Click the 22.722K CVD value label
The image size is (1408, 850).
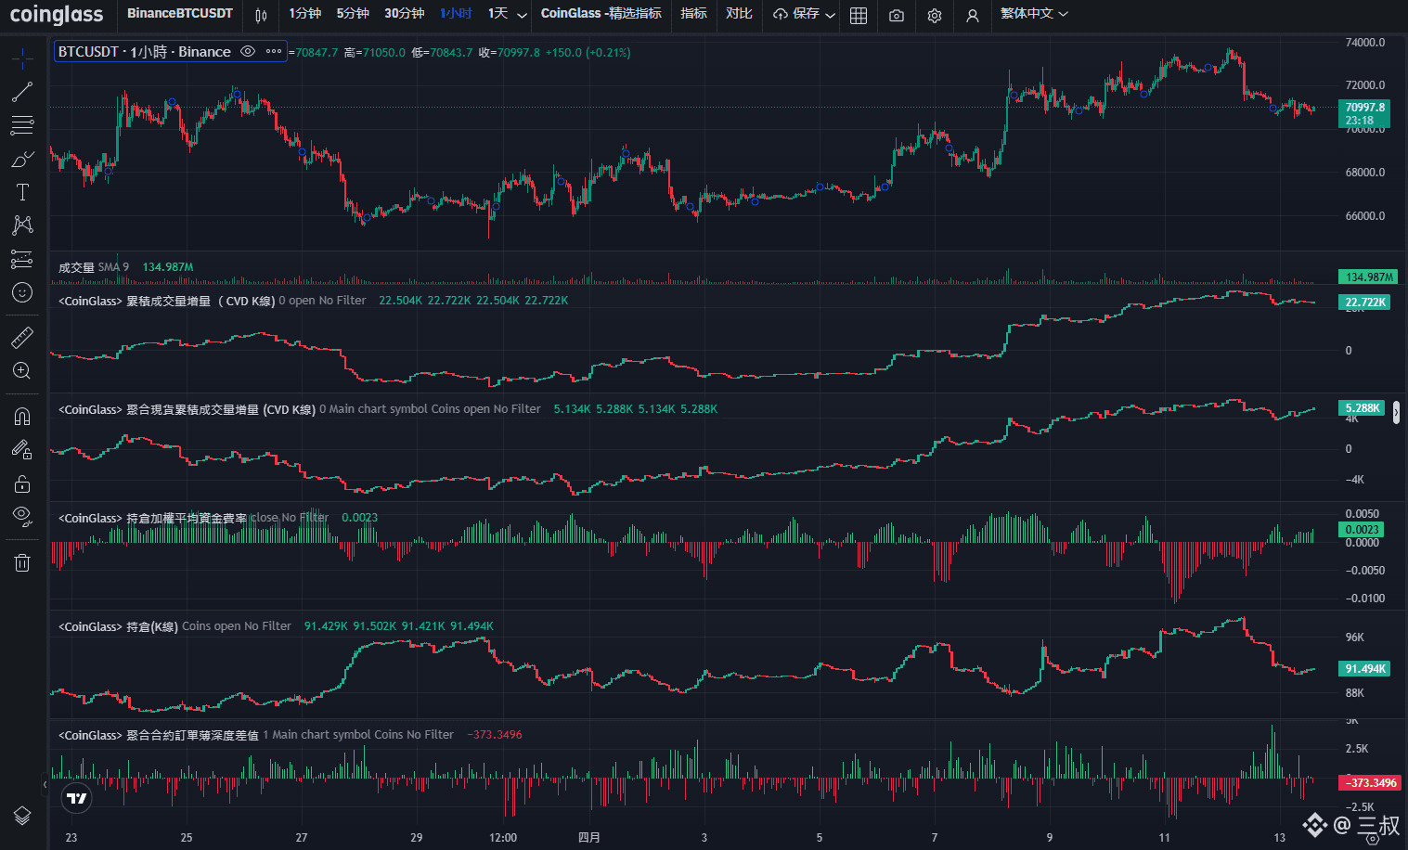point(1364,303)
